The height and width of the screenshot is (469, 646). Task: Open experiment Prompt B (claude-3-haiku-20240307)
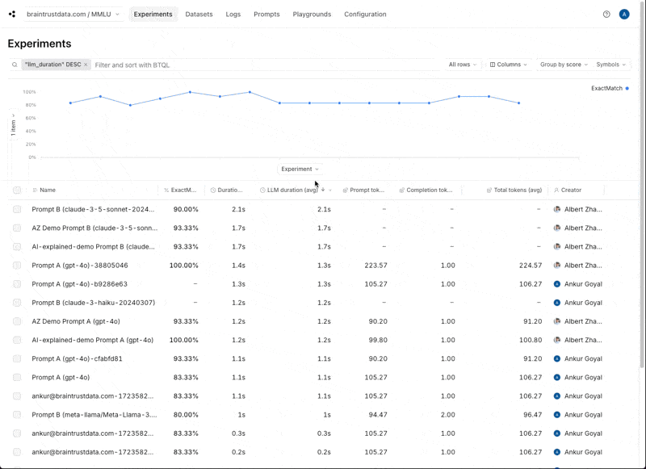pyautogui.click(x=94, y=303)
